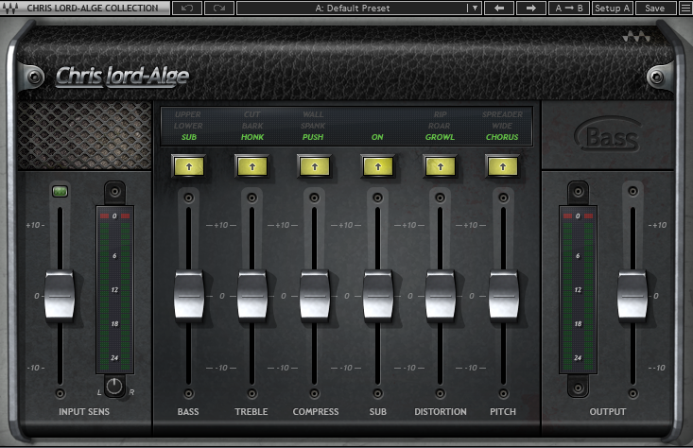Toggle the green Input Sens LED button
Screen dimensions: 693x448
(x=59, y=193)
